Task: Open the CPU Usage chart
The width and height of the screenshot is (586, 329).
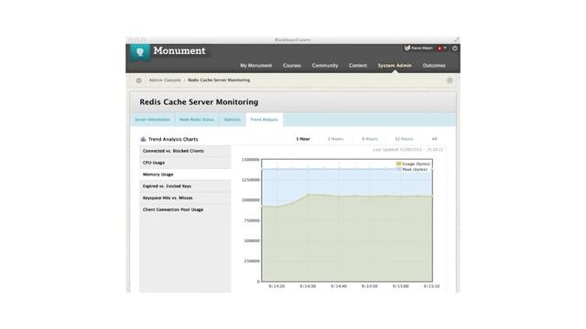Action: click(185, 163)
